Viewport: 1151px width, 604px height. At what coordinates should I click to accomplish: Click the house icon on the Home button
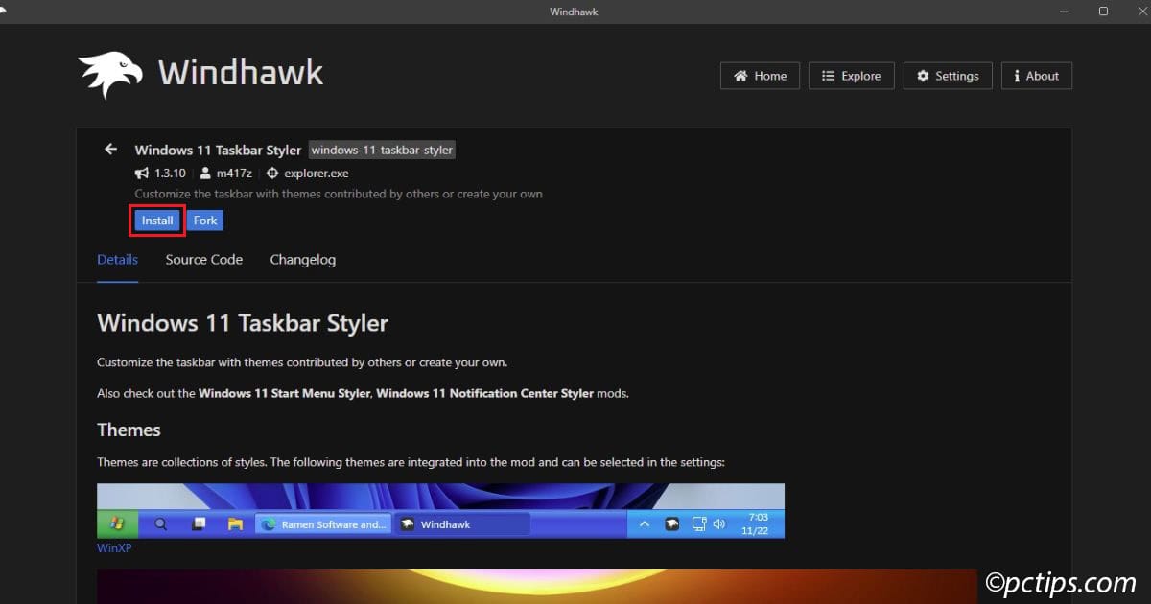(x=740, y=76)
